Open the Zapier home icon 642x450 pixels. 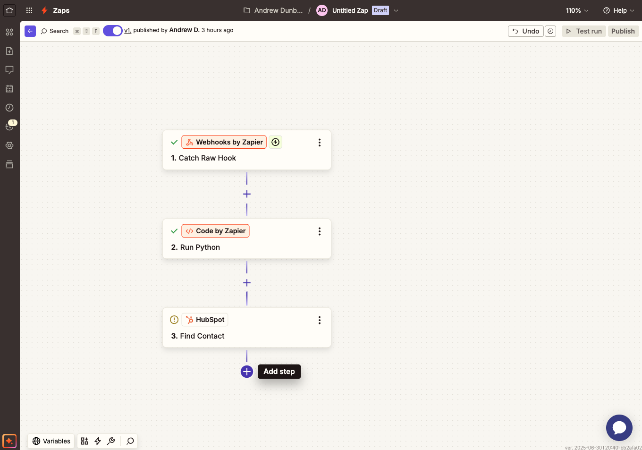pyautogui.click(x=9, y=10)
